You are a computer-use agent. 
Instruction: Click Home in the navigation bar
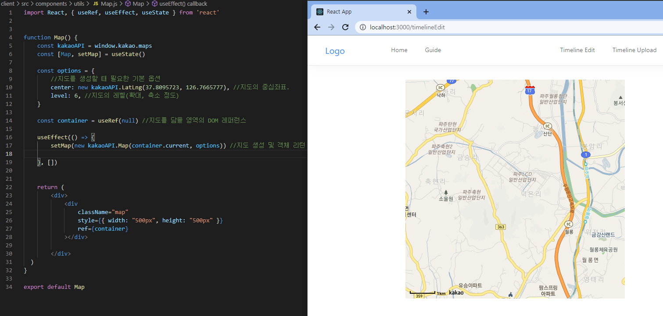399,50
